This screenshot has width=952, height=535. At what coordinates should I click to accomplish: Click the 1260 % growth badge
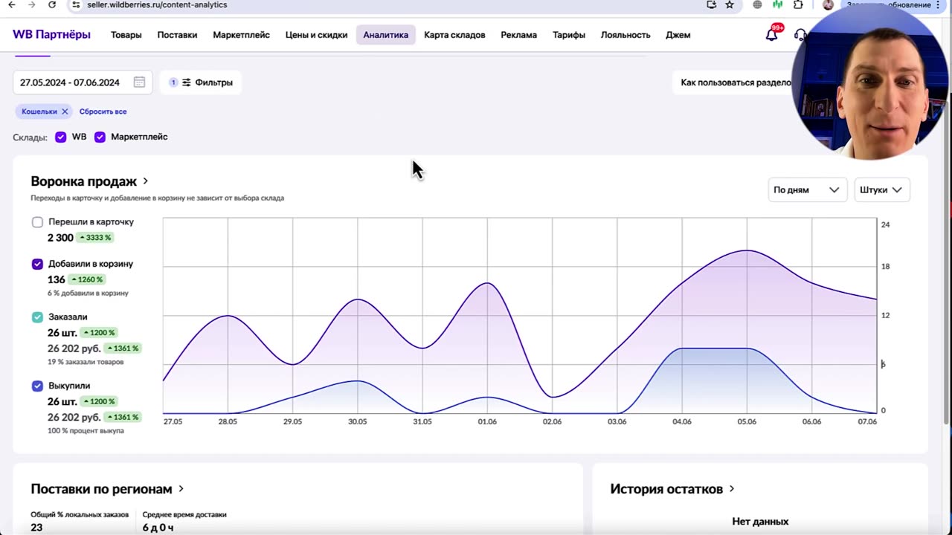click(x=87, y=279)
